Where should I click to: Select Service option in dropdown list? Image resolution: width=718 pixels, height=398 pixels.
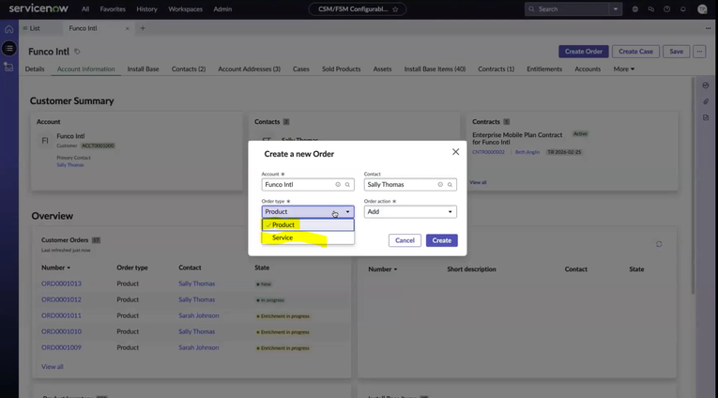[x=308, y=237]
